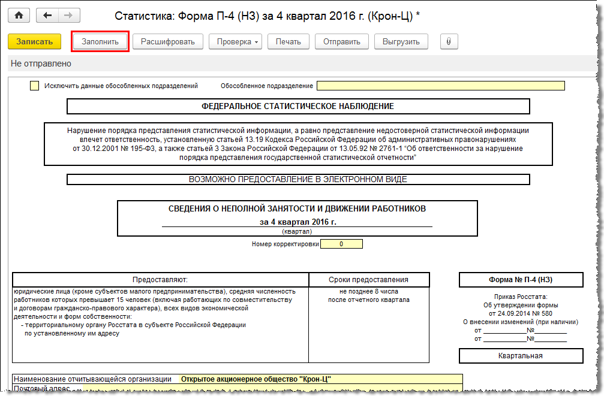
Task: Export the report with Выгрузить
Action: [401, 41]
